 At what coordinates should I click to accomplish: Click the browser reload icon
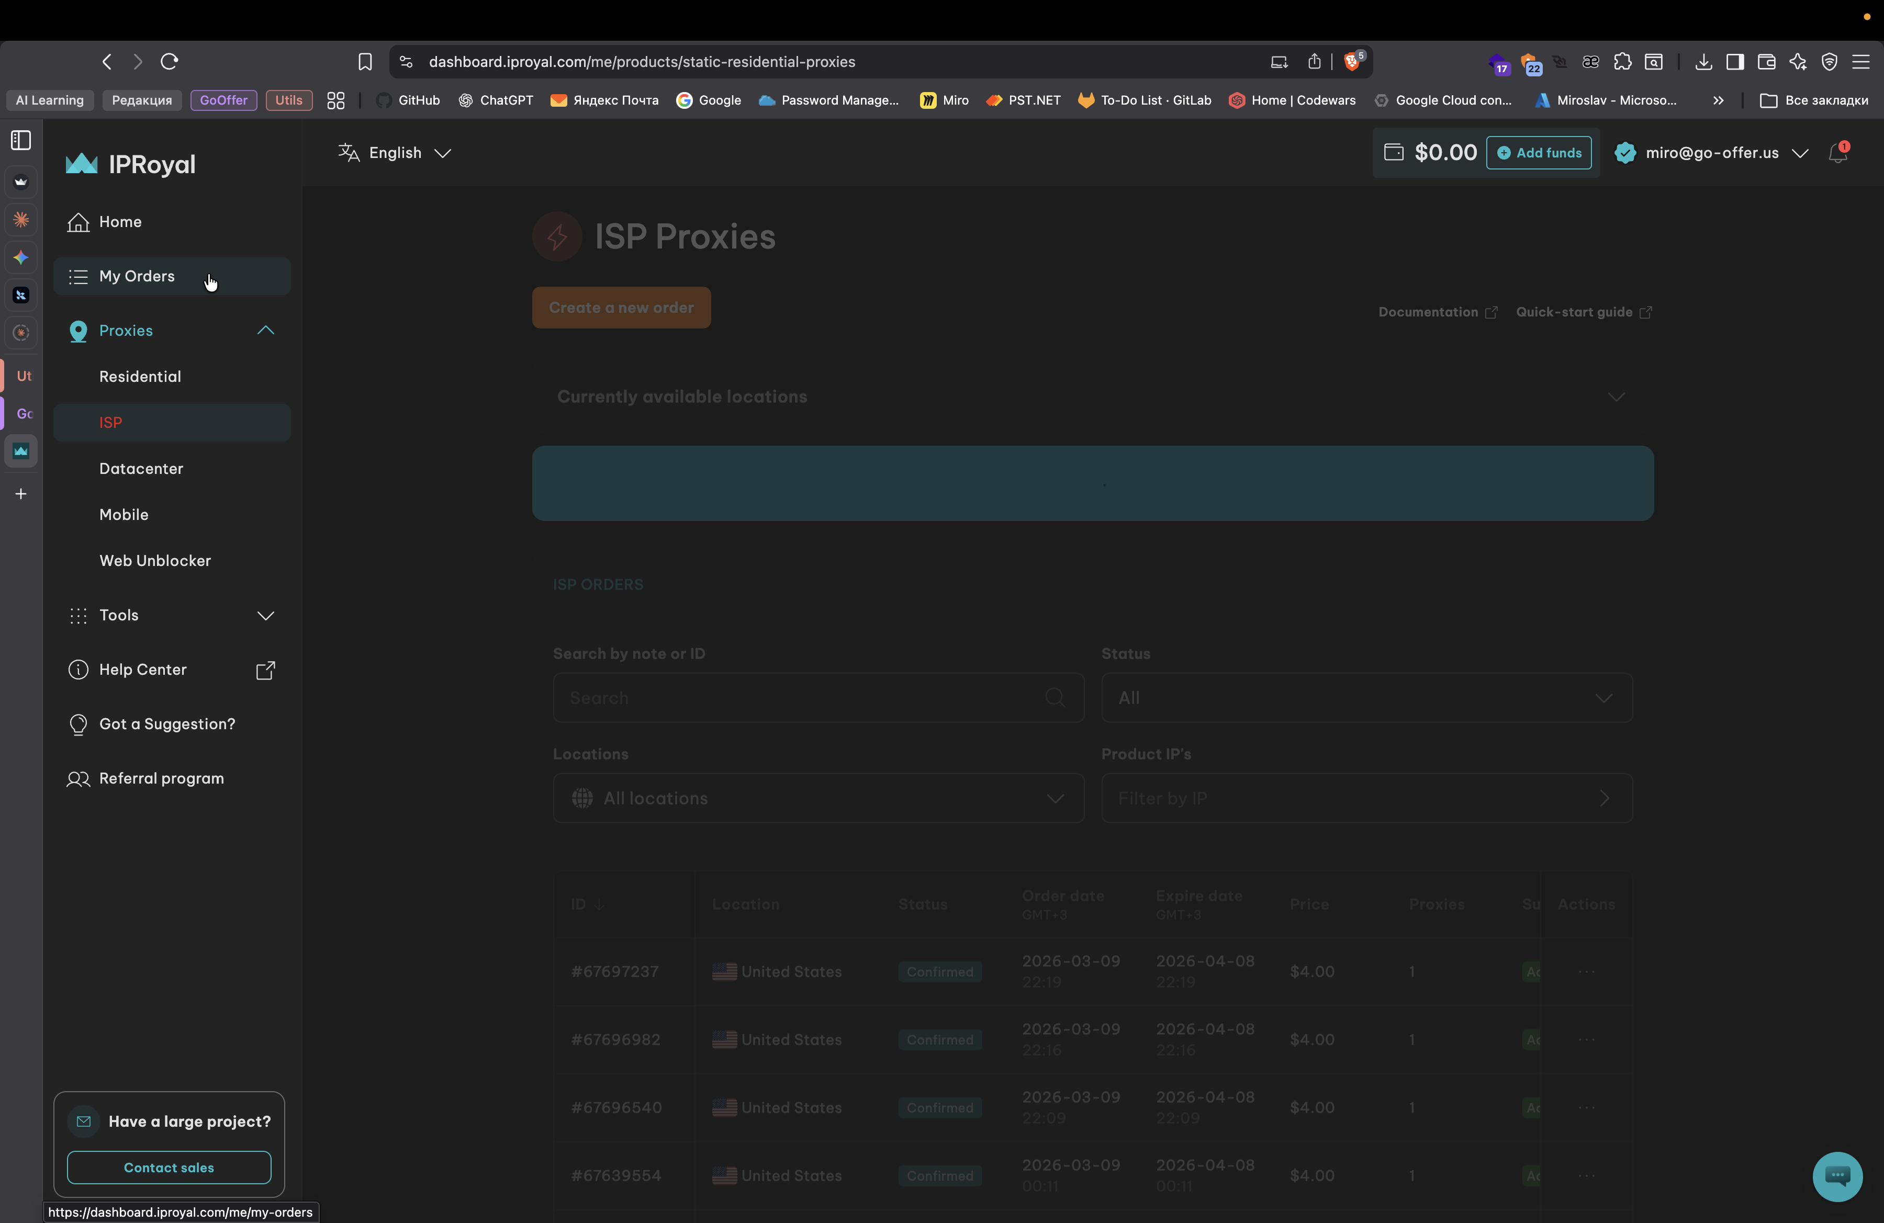(x=170, y=62)
